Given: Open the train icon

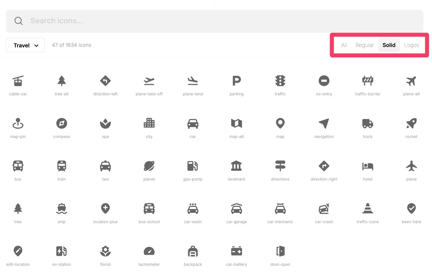Looking at the screenshot, I should coord(61,166).
